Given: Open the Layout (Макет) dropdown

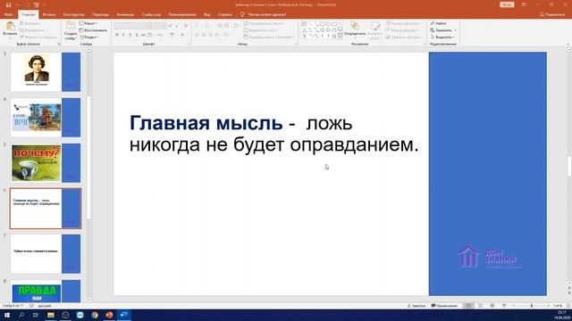Looking at the screenshot, I should pos(88,23).
